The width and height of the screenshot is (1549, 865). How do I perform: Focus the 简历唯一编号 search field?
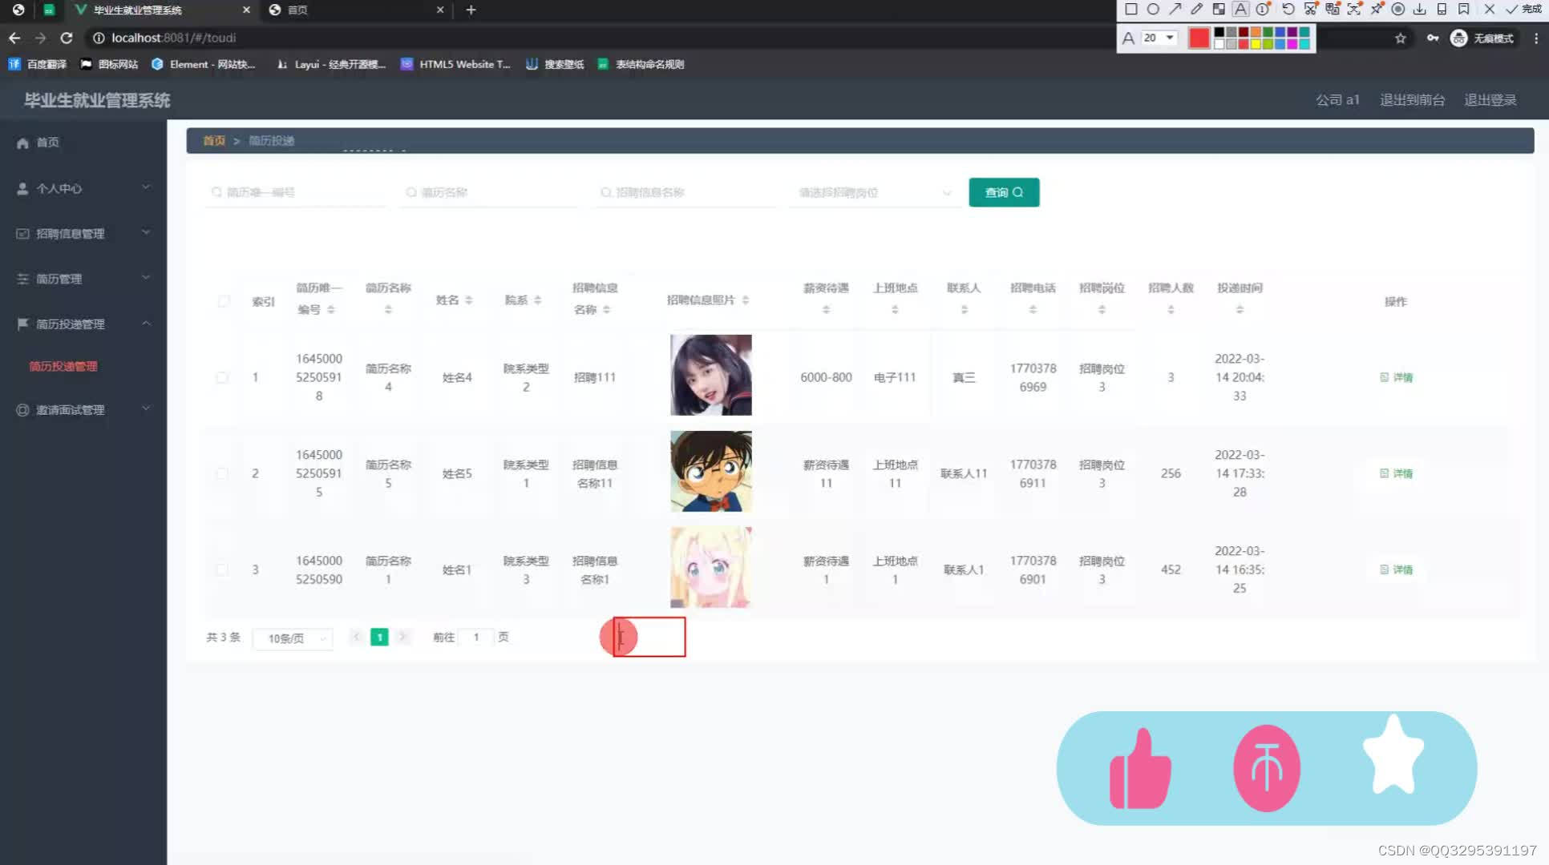point(297,192)
